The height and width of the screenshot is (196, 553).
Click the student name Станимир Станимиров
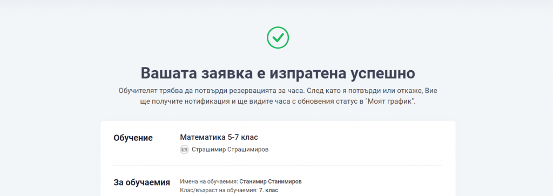point(271,181)
